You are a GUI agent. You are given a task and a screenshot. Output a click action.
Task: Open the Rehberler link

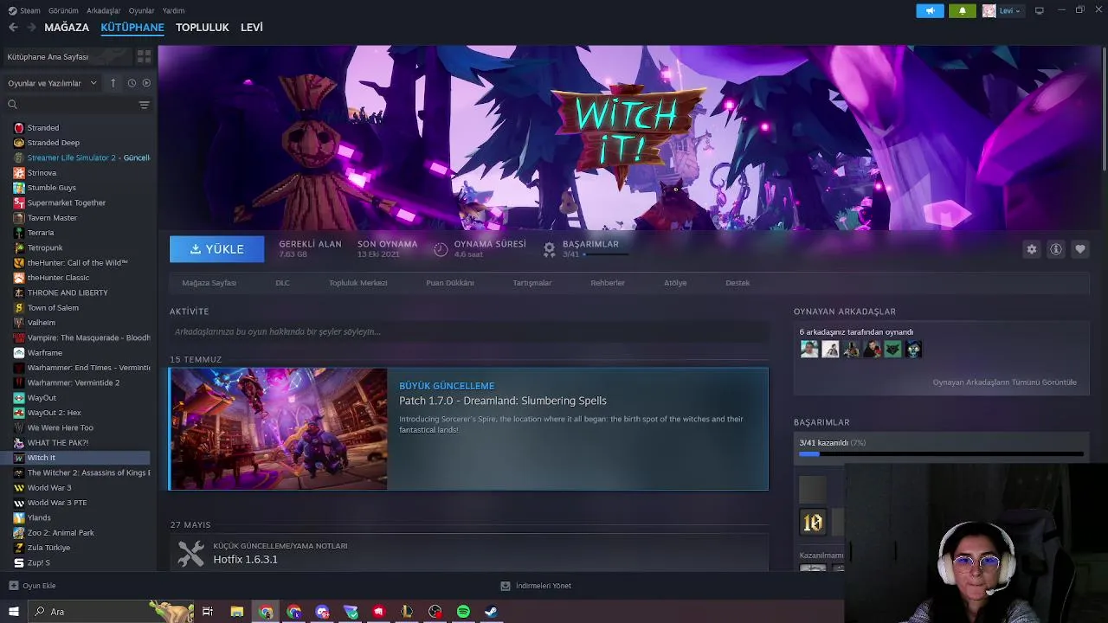[x=608, y=283]
